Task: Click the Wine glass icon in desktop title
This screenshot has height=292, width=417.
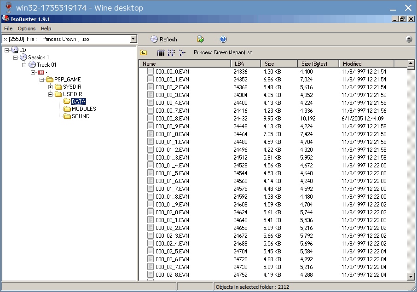Action: [8, 7]
